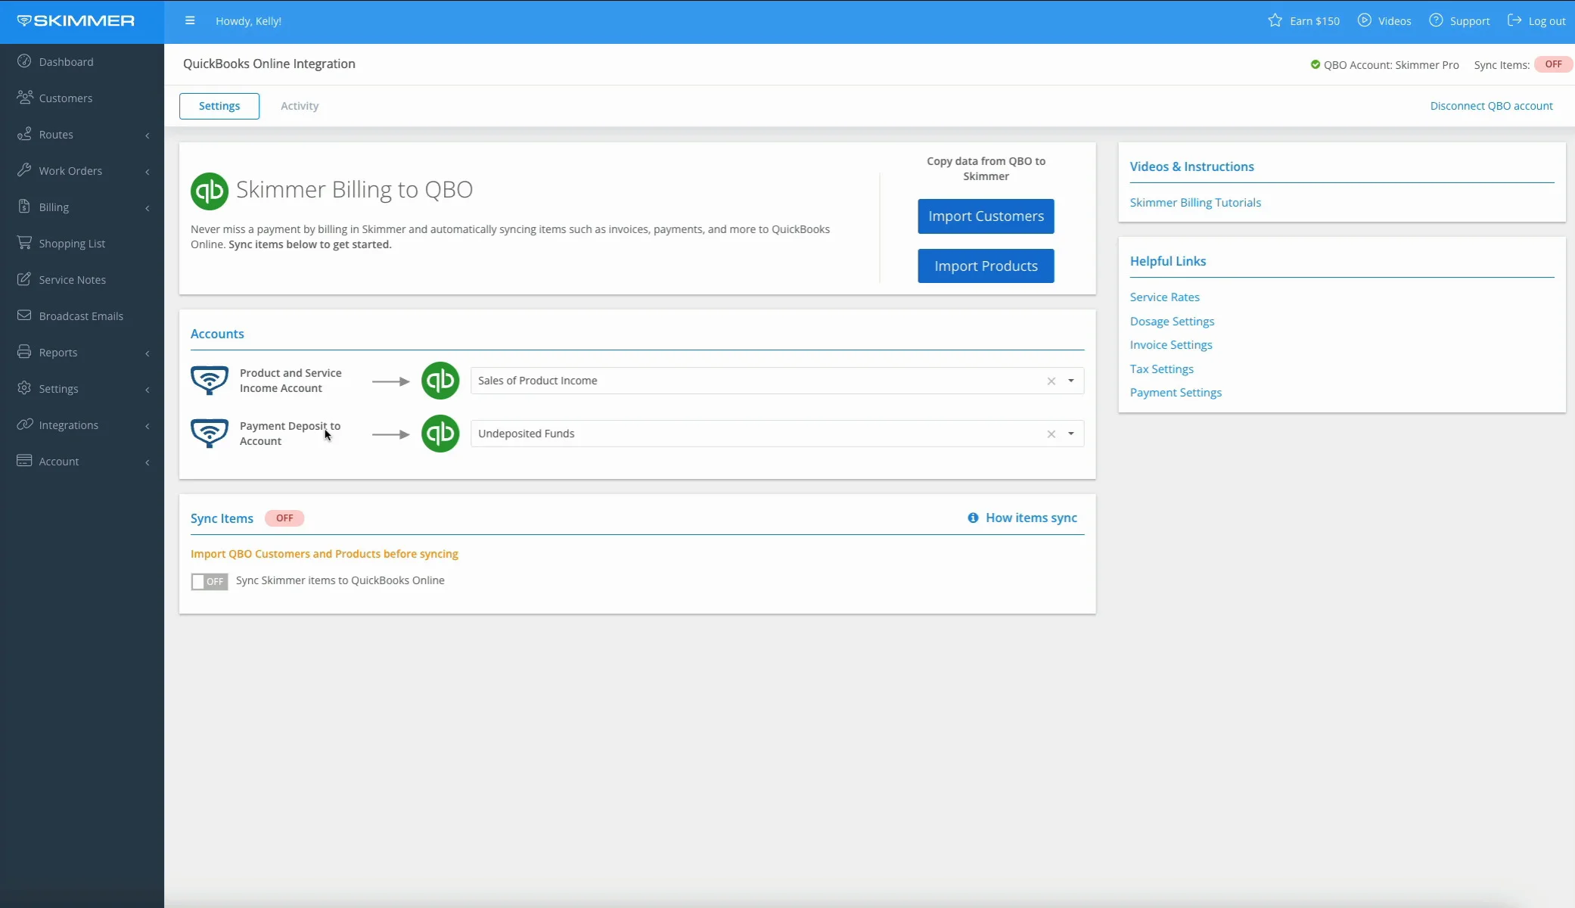The width and height of the screenshot is (1575, 908).
Task: Click Disconnect QBO account link
Action: [1491, 106]
